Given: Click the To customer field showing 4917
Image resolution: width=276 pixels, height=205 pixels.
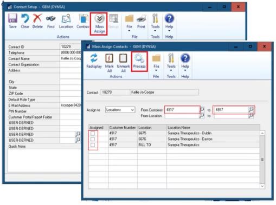Looking at the screenshot, I should tap(230, 110).
